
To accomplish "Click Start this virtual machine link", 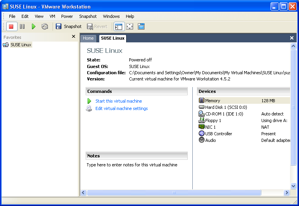I will pos(118,101).
